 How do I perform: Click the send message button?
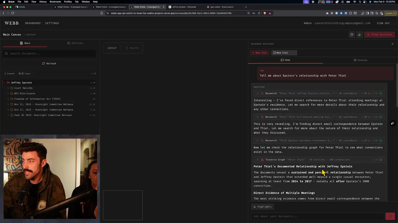(390, 216)
